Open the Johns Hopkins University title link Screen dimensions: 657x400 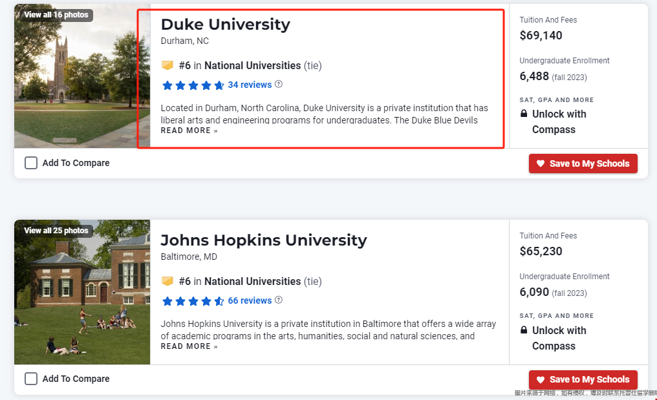[264, 240]
